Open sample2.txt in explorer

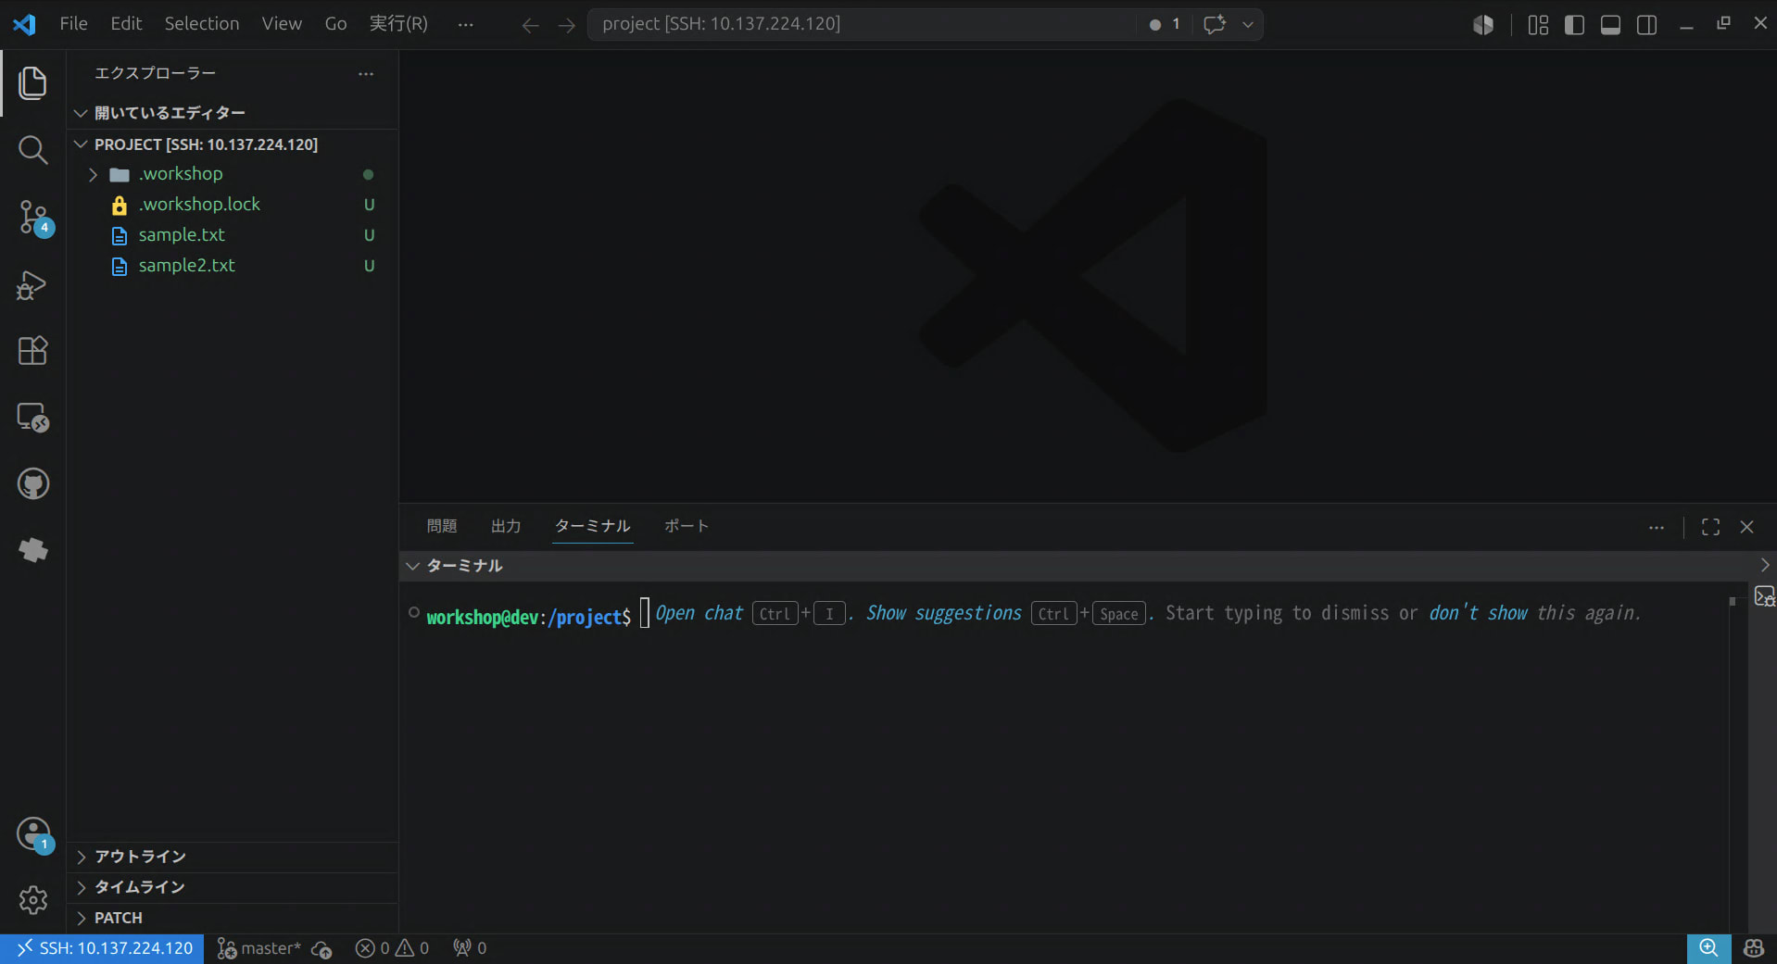tap(233, 266)
